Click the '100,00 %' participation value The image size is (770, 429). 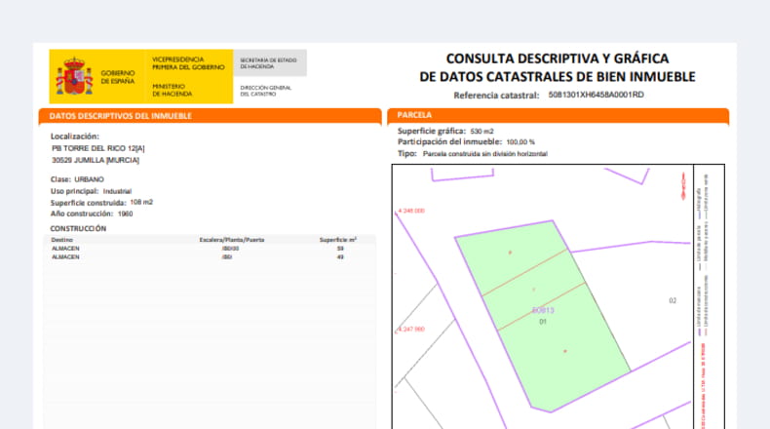520,142
